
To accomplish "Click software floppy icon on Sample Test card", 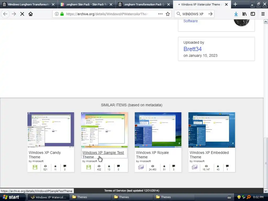I will [x=89, y=167].
